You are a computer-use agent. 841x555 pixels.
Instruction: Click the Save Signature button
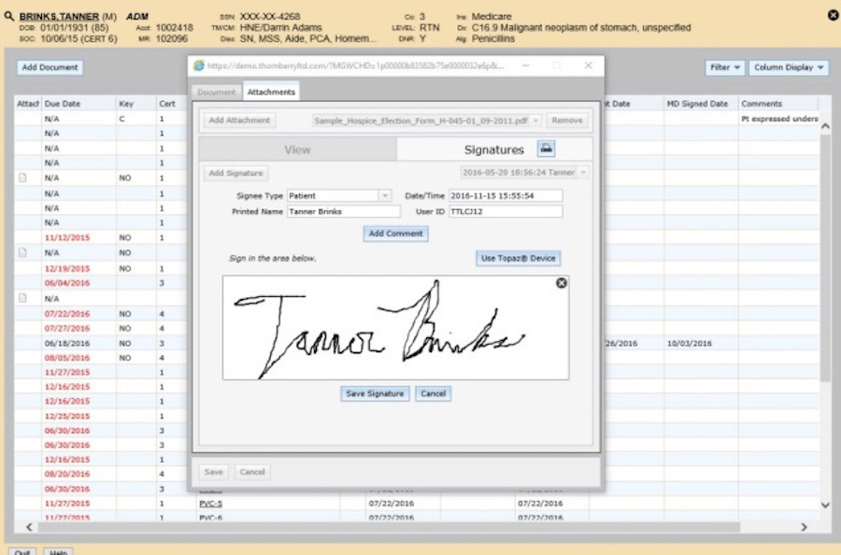pyautogui.click(x=375, y=393)
